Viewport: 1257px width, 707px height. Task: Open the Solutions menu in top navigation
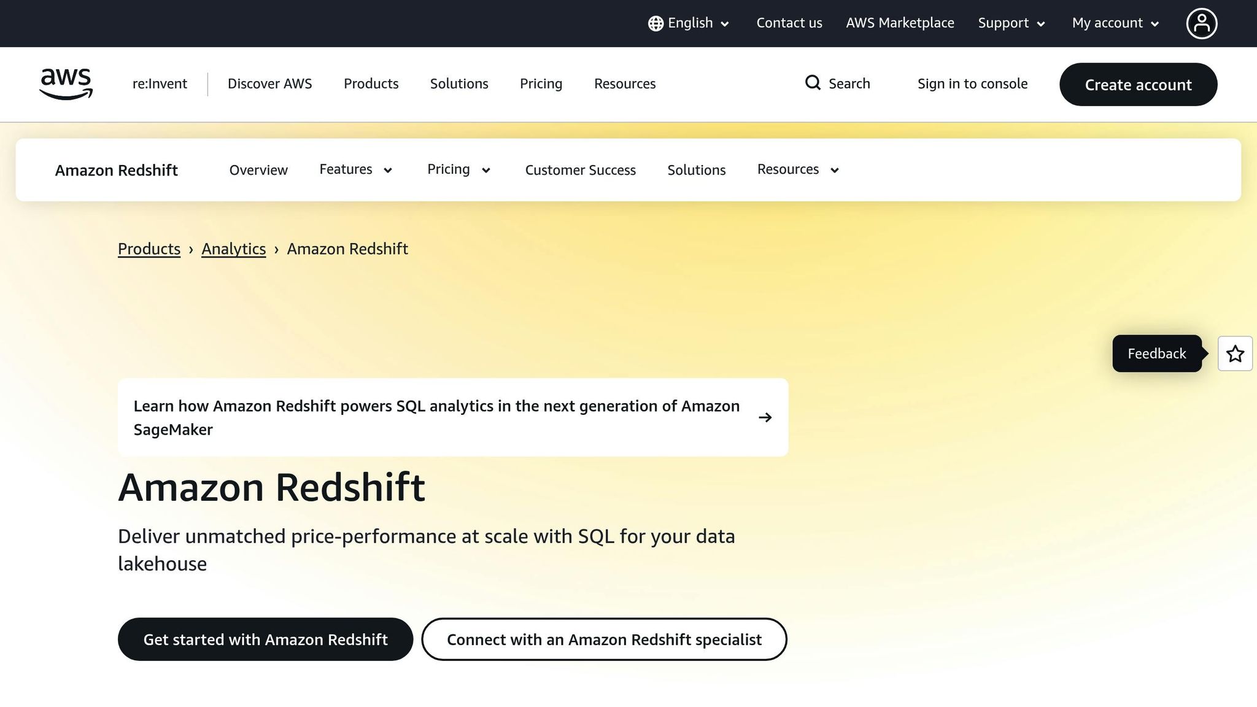pos(458,83)
